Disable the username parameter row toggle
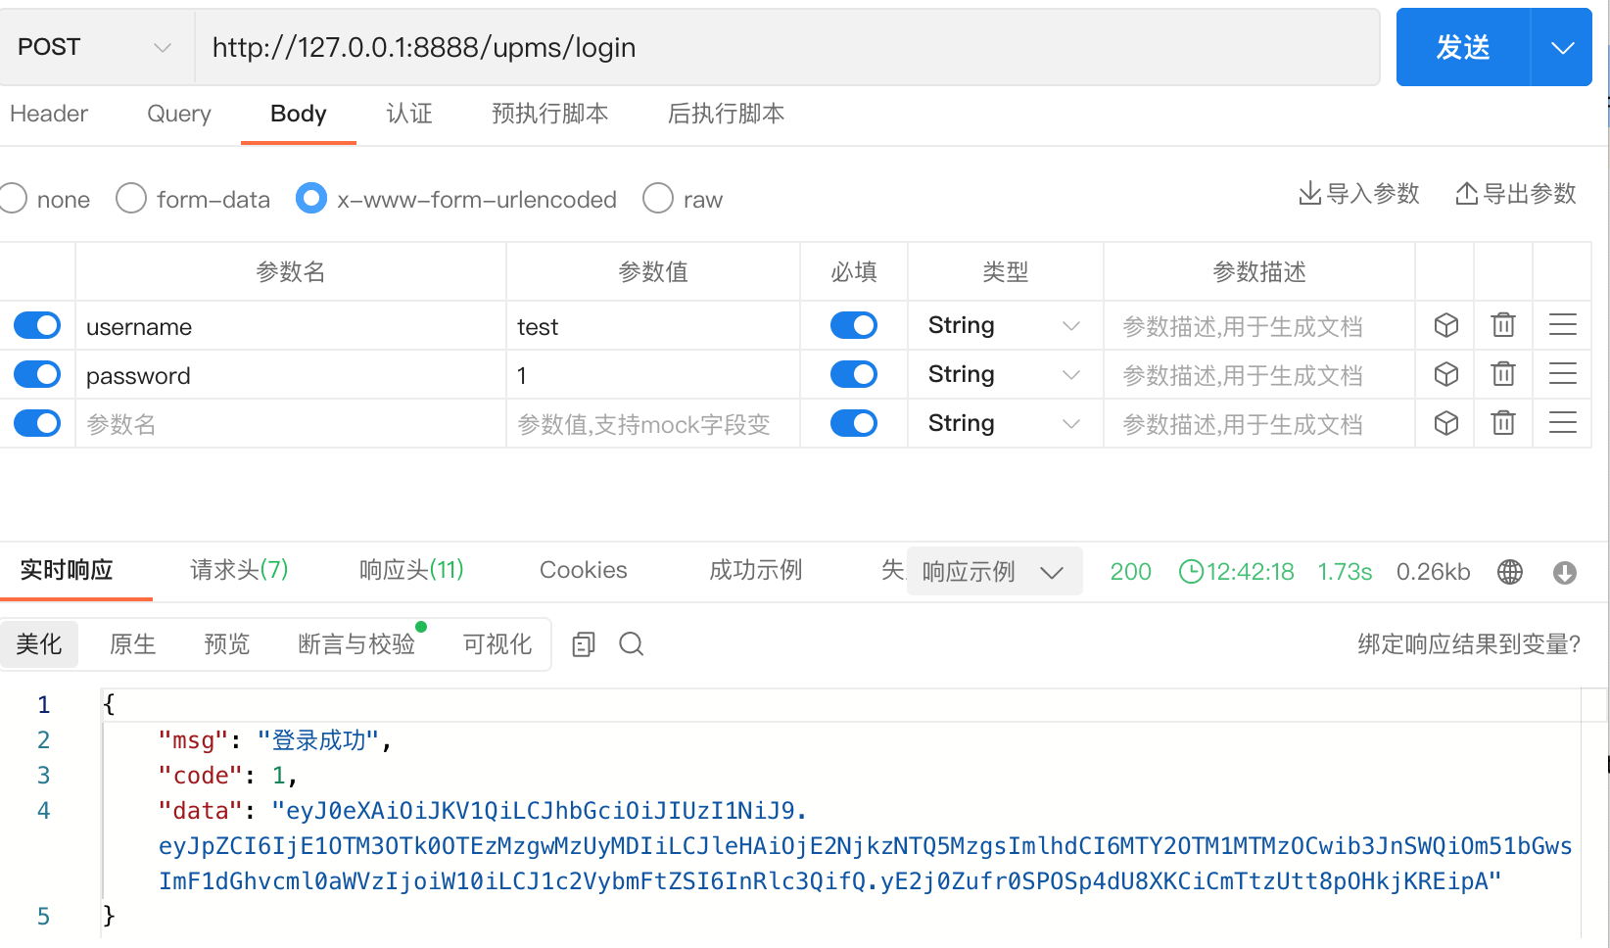Image resolution: width=1610 pixels, height=948 pixels. (x=37, y=325)
